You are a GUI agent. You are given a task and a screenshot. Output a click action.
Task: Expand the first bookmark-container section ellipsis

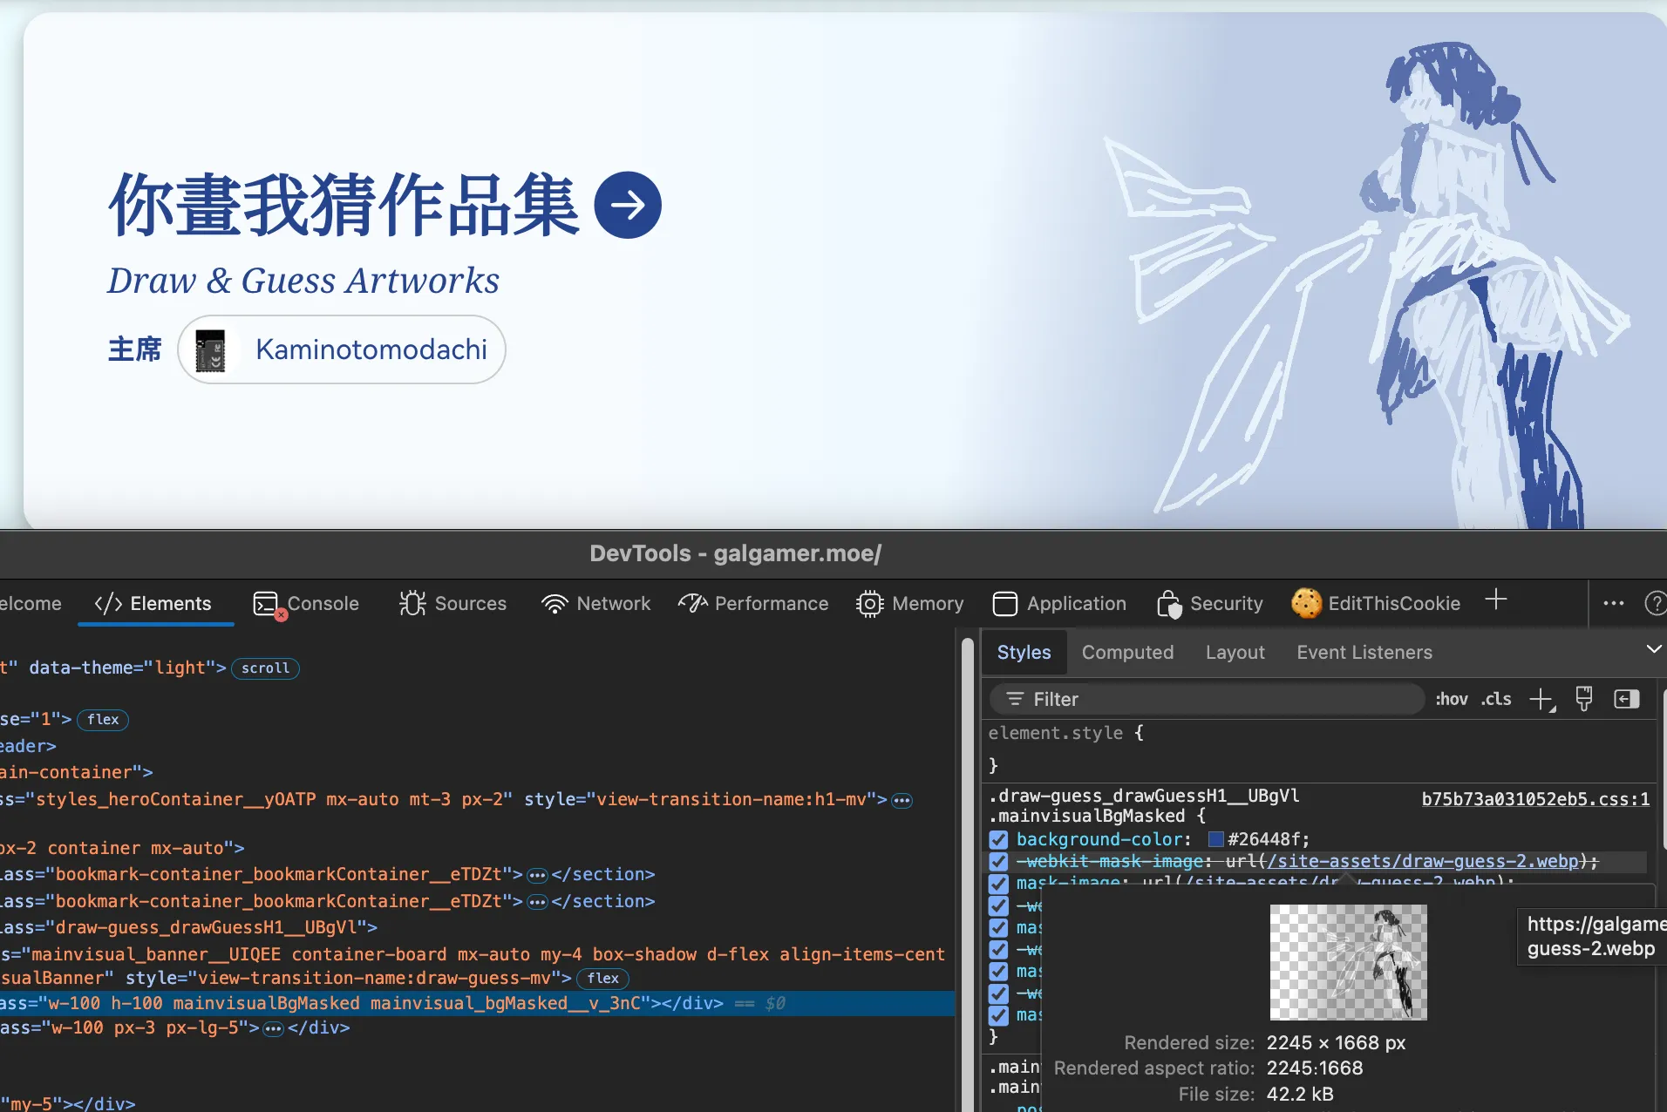pyautogui.click(x=538, y=875)
